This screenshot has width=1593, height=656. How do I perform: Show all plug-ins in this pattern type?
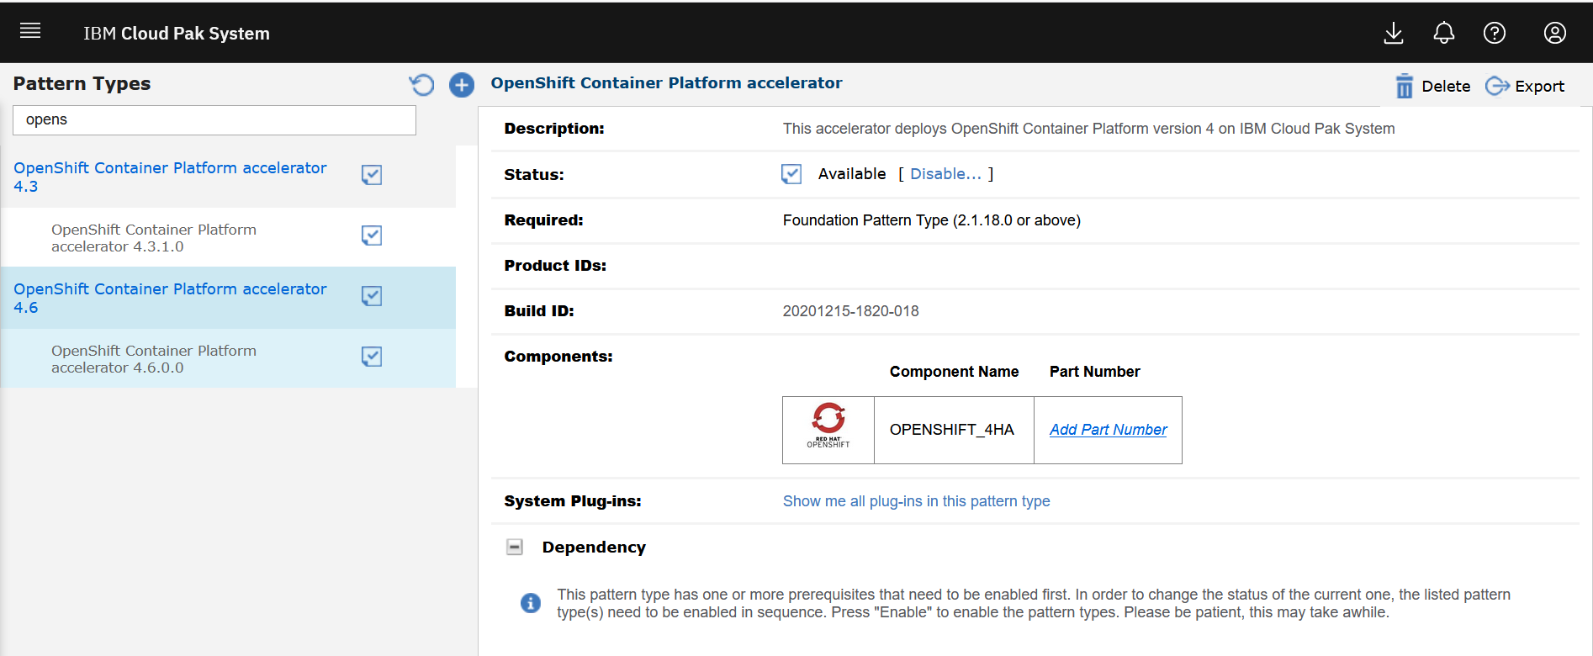click(x=916, y=501)
